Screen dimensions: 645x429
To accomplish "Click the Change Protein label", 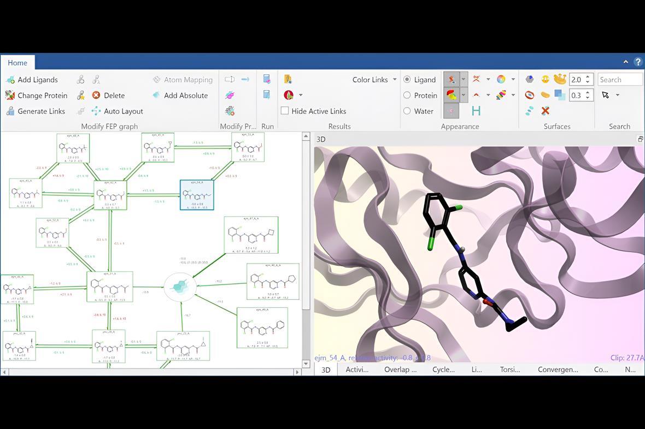I will pos(43,96).
